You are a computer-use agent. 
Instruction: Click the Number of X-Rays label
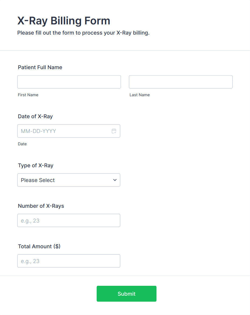point(41,206)
